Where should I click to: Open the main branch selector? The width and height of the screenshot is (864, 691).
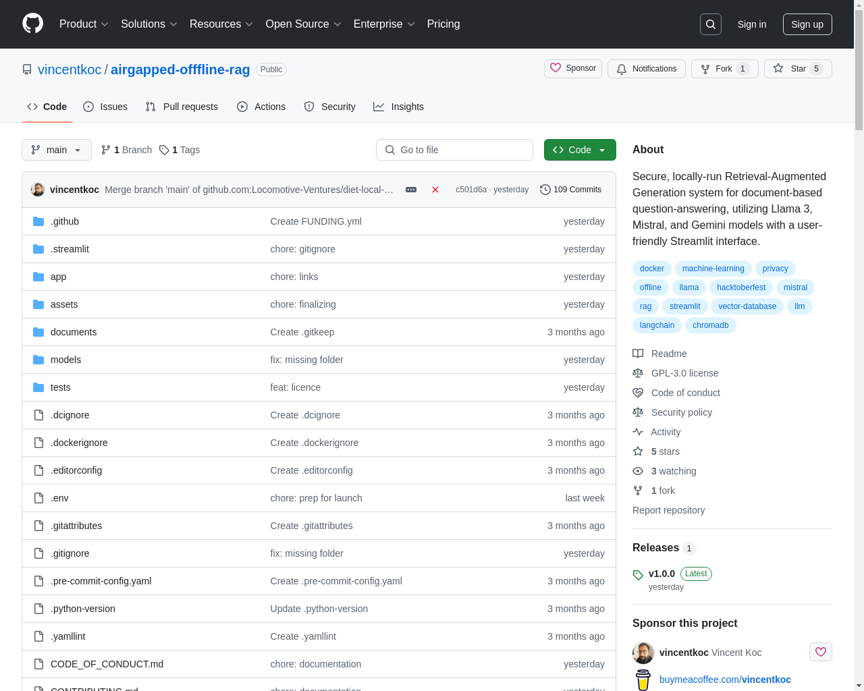pos(57,150)
